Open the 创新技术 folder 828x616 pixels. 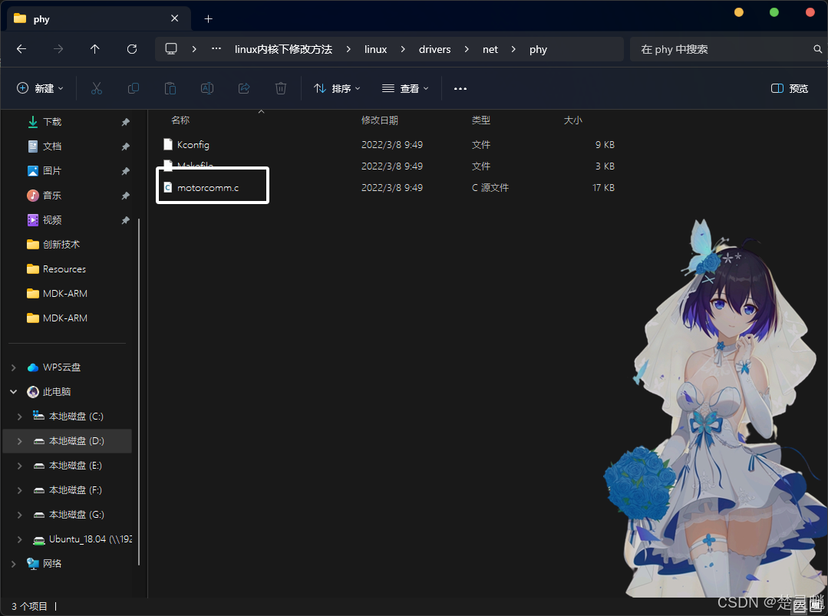[61, 245]
